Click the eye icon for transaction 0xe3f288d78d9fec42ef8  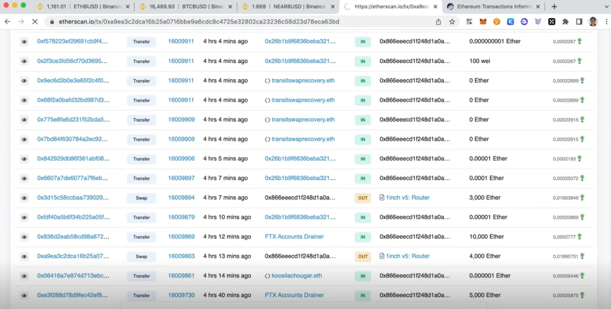(x=24, y=295)
